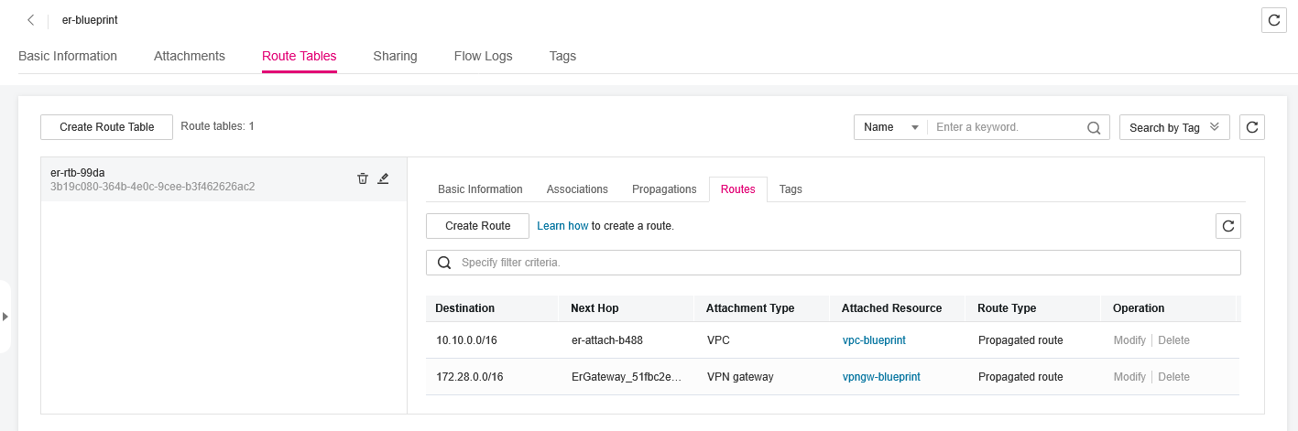Click the magnifier icon in keyword search
This screenshot has width=1298, height=431.
1093,128
